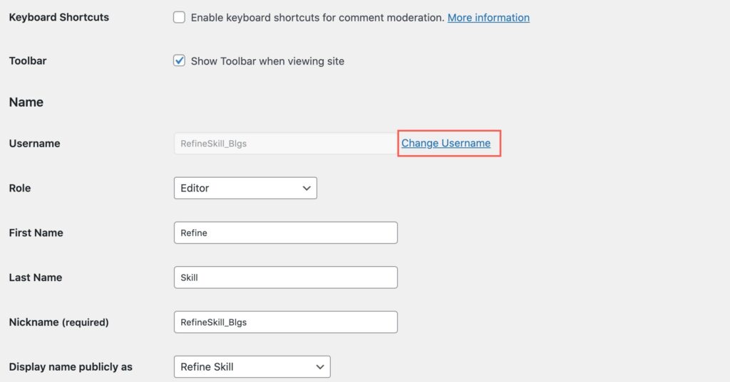Viewport: 730px width, 382px height.
Task: Enable the keyboard shortcuts checkbox
Action: 179,17
